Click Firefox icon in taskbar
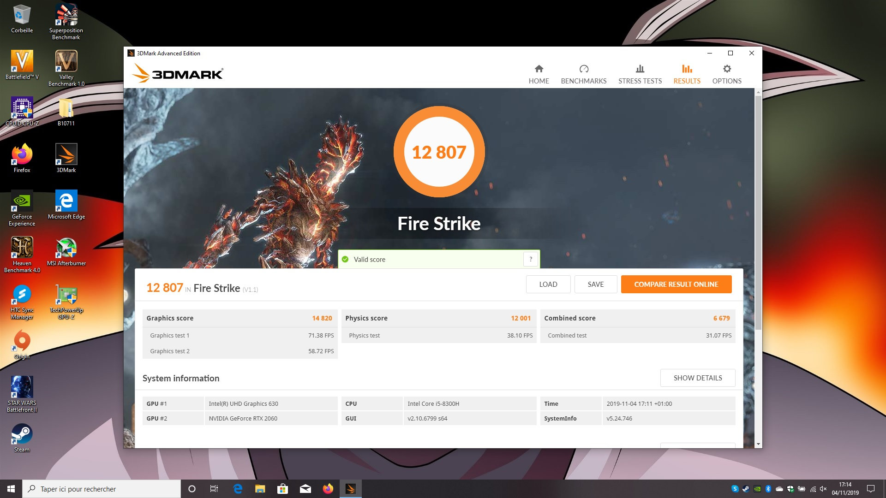 (x=328, y=489)
